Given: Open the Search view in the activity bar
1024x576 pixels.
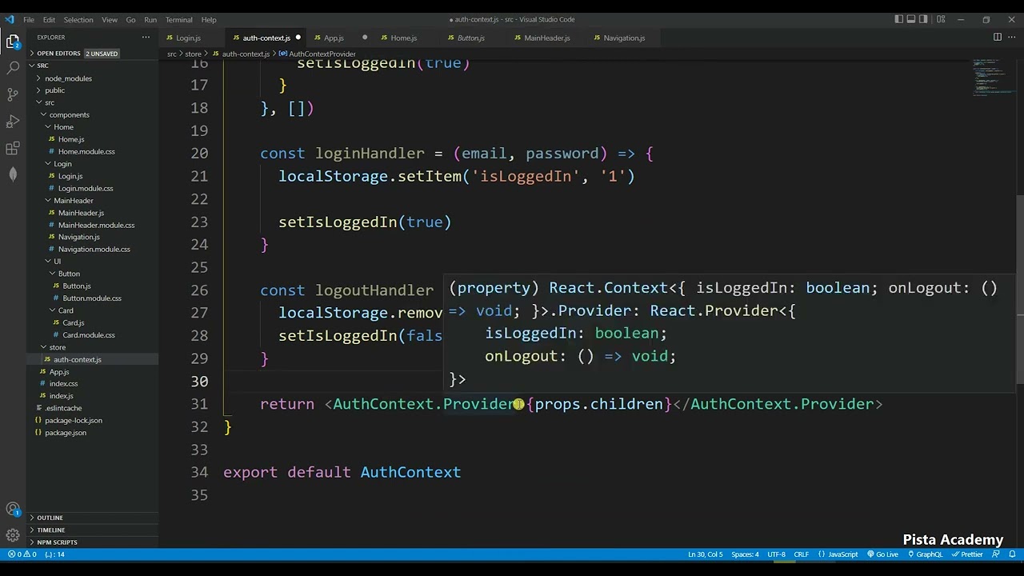Looking at the screenshot, I should (x=13, y=68).
